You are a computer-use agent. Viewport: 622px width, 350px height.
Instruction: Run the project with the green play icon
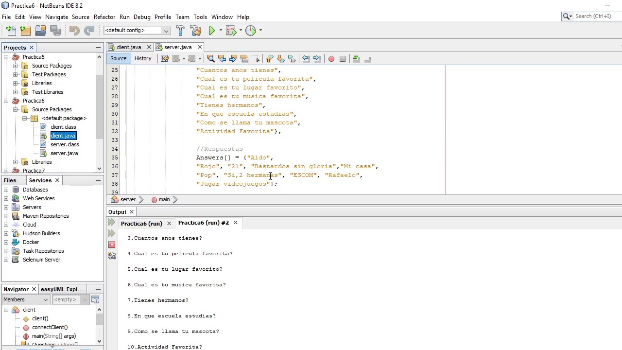point(212,30)
